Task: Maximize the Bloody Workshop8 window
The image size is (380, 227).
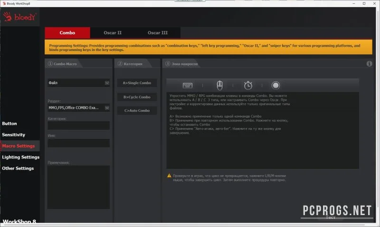Action: click(364, 3)
